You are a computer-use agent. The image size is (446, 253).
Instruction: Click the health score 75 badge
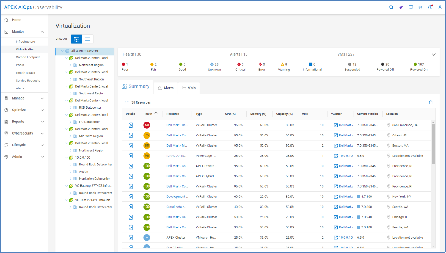pos(147,135)
